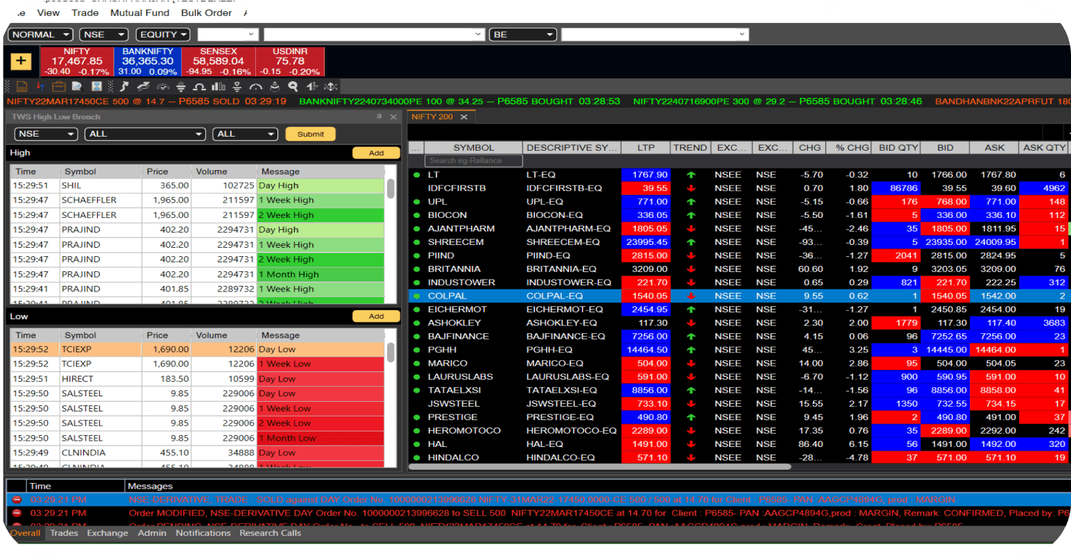This screenshot has height=558, width=1071.
Task: Sort by the LTP column header
Action: pyautogui.click(x=646, y=147)
